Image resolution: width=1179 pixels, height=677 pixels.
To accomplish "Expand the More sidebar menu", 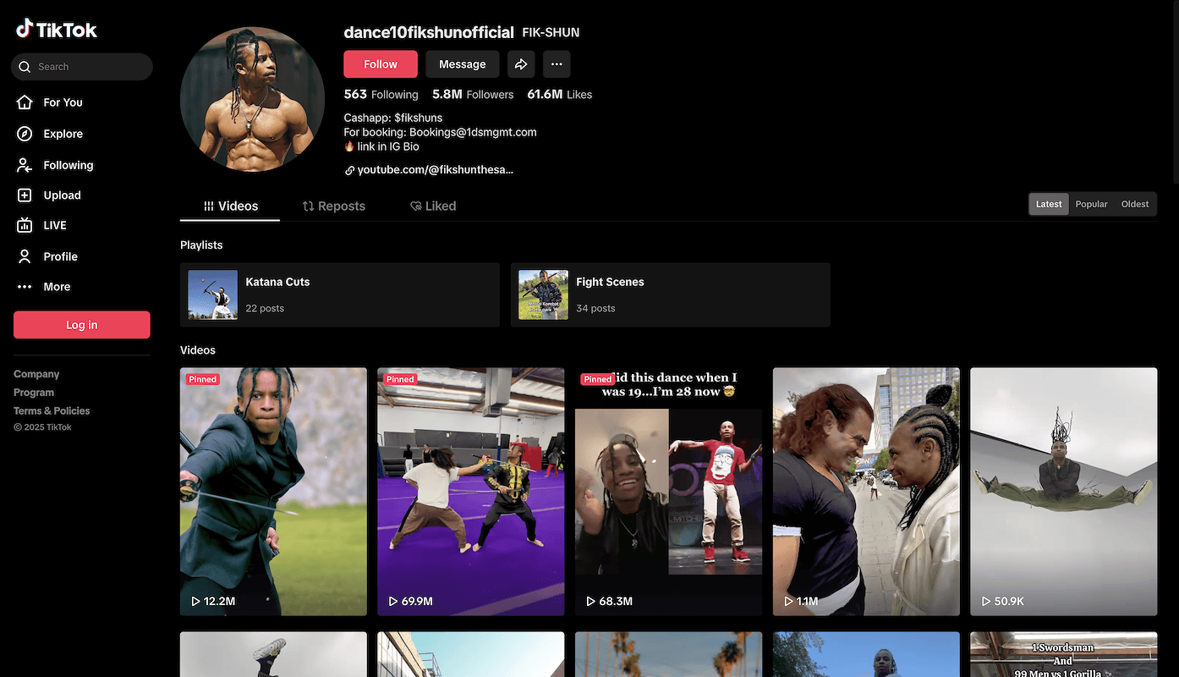I will (57, 287).
